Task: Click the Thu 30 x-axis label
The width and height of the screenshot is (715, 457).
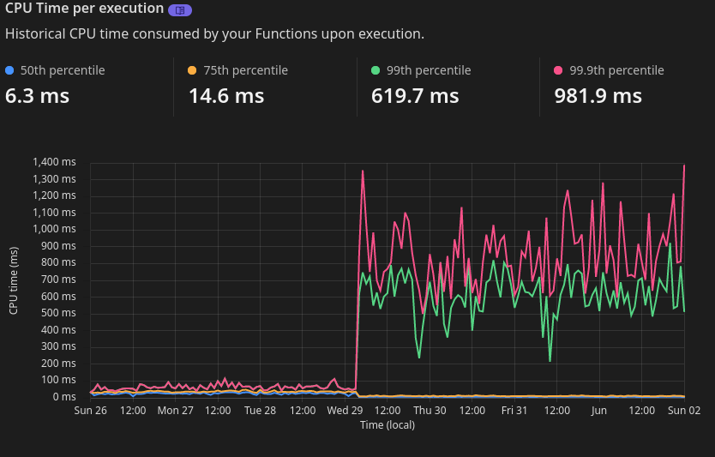Action: pos(430,411)
